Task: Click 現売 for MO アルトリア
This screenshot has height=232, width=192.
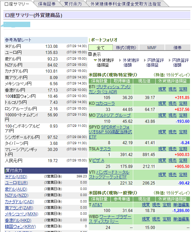Action: pos(172,115)
